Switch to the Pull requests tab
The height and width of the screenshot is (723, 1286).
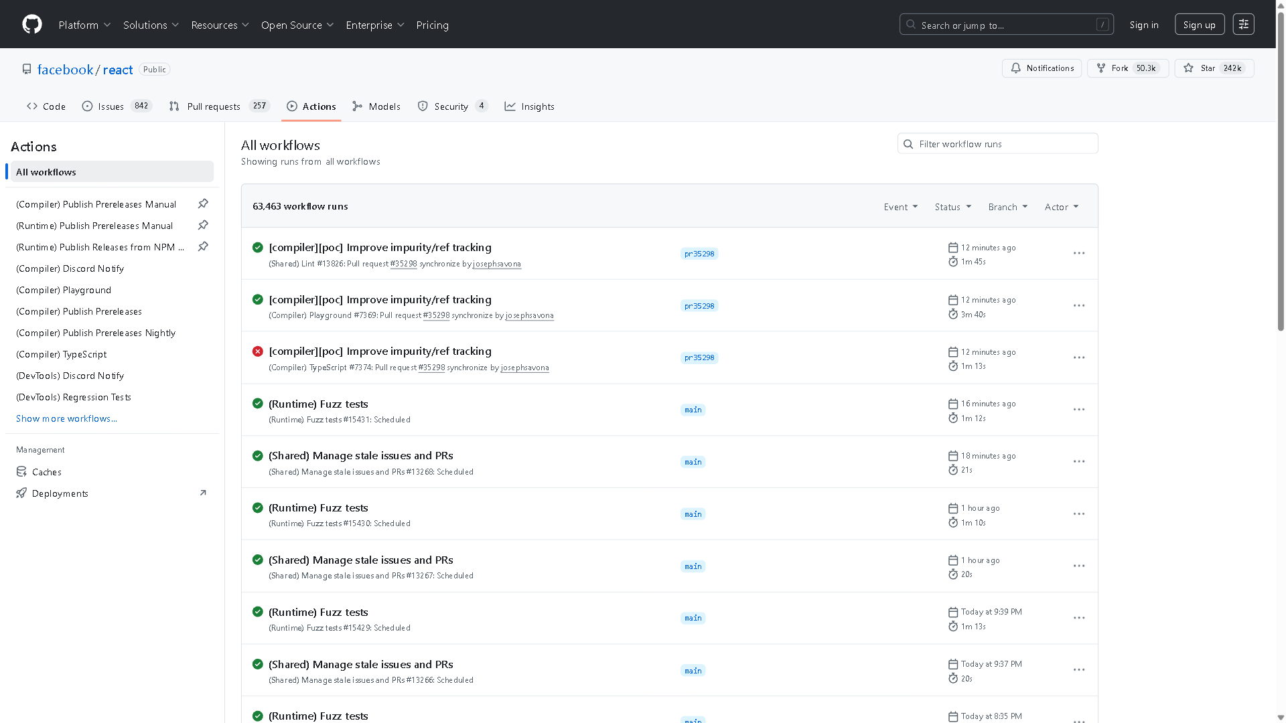click(x=214, y=106)
